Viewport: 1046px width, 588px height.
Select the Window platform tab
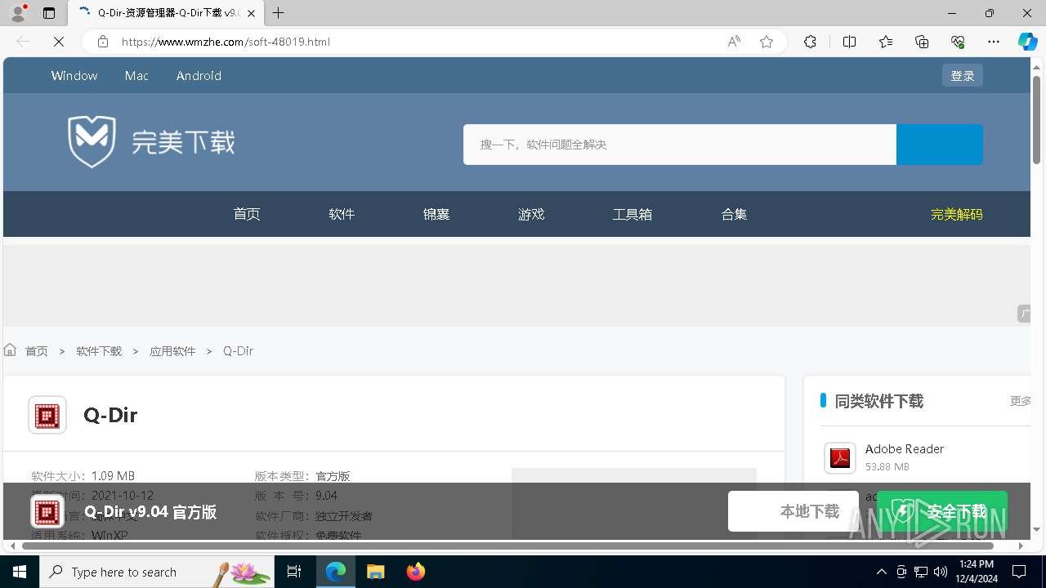pyautogui.click(x=74, y=75)
